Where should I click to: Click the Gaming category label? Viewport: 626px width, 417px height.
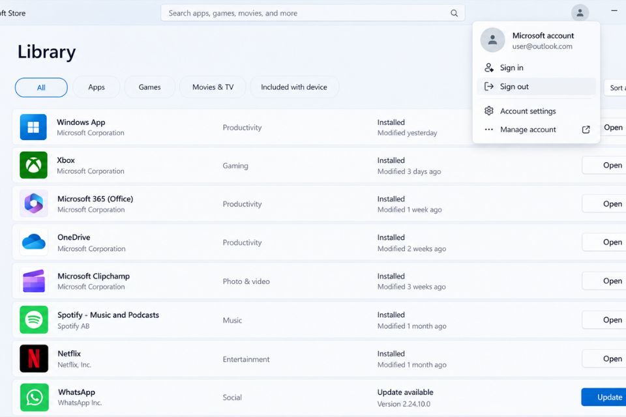(x=235, y=165)
